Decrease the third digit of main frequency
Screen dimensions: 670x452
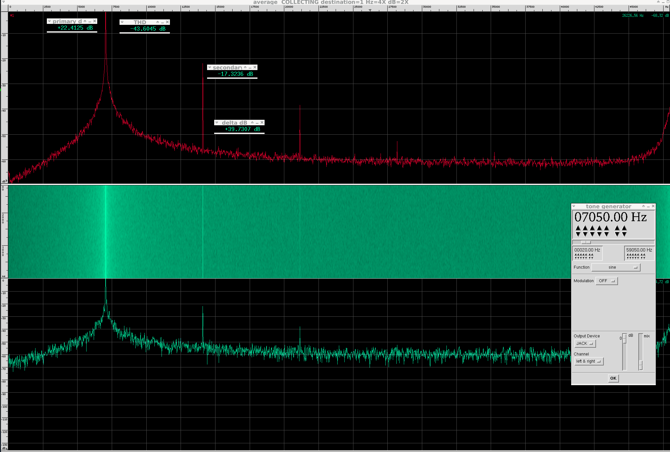tap(592, 234)
